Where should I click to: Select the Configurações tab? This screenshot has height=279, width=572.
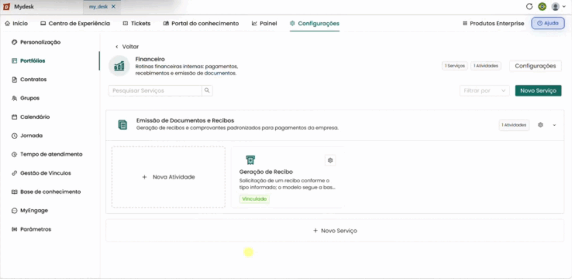315,23
